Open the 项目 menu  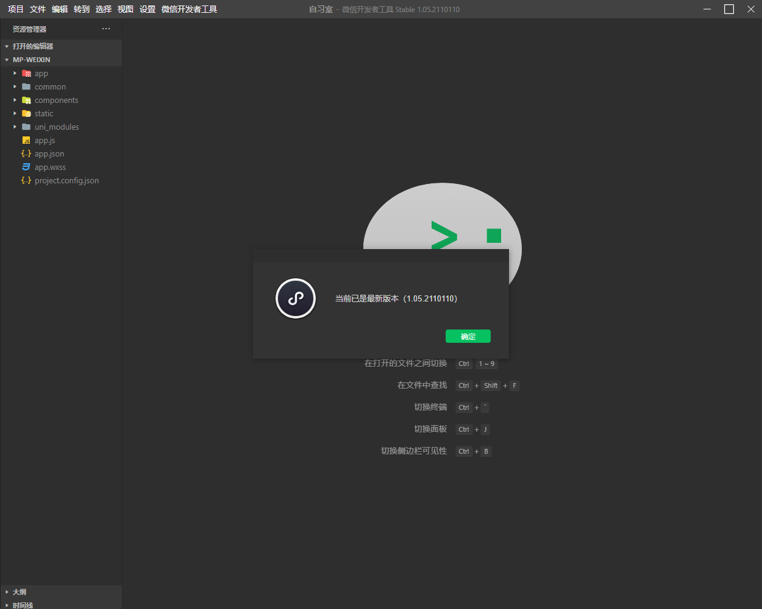click(16, 9)
